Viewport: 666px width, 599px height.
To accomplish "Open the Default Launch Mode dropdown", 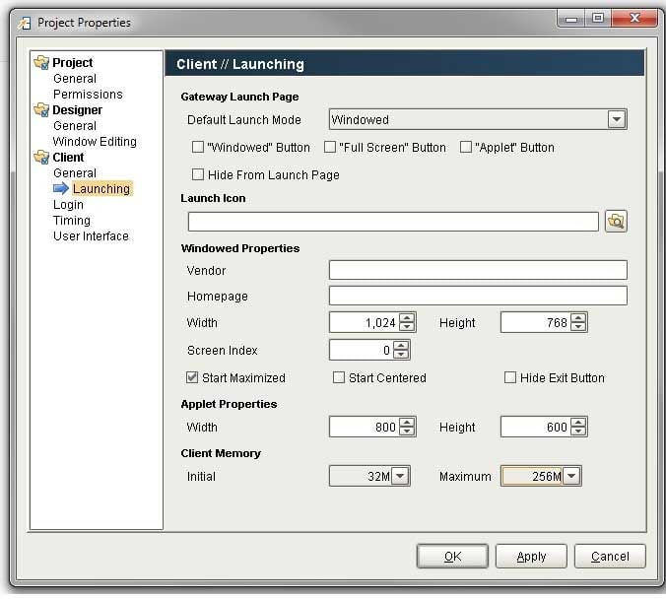I will click(616, 119).
